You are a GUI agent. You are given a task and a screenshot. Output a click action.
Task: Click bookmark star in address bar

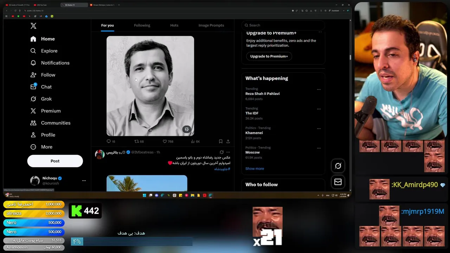[293, 11]
